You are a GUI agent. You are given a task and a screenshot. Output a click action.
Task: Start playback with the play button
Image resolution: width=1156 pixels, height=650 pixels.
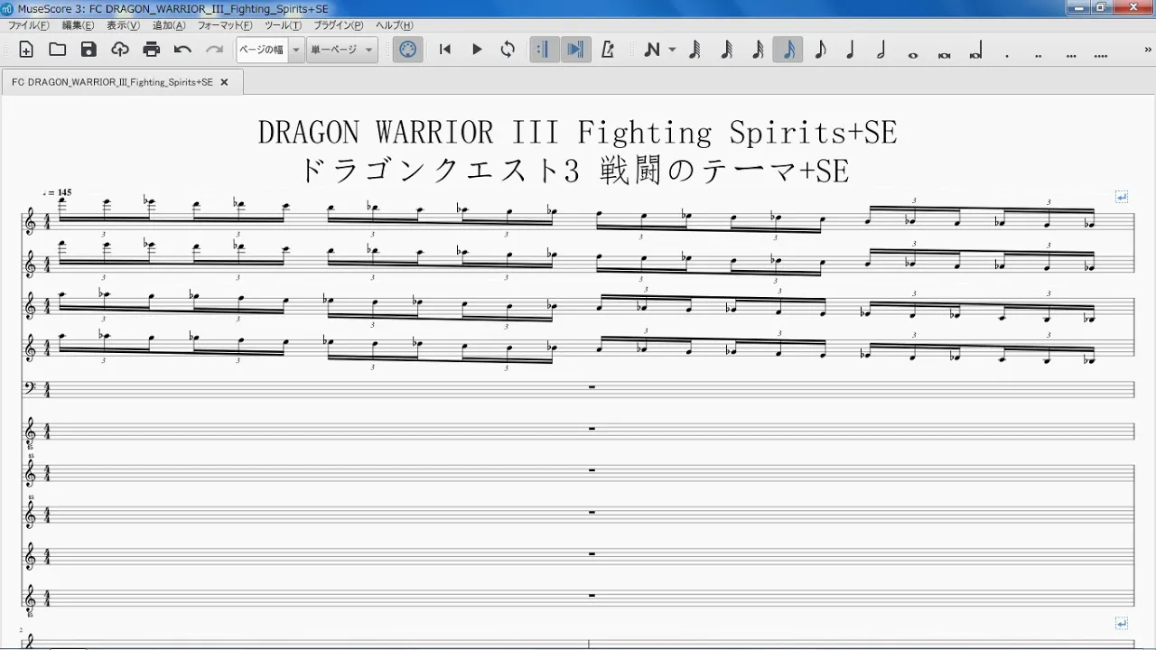[477, 50]
